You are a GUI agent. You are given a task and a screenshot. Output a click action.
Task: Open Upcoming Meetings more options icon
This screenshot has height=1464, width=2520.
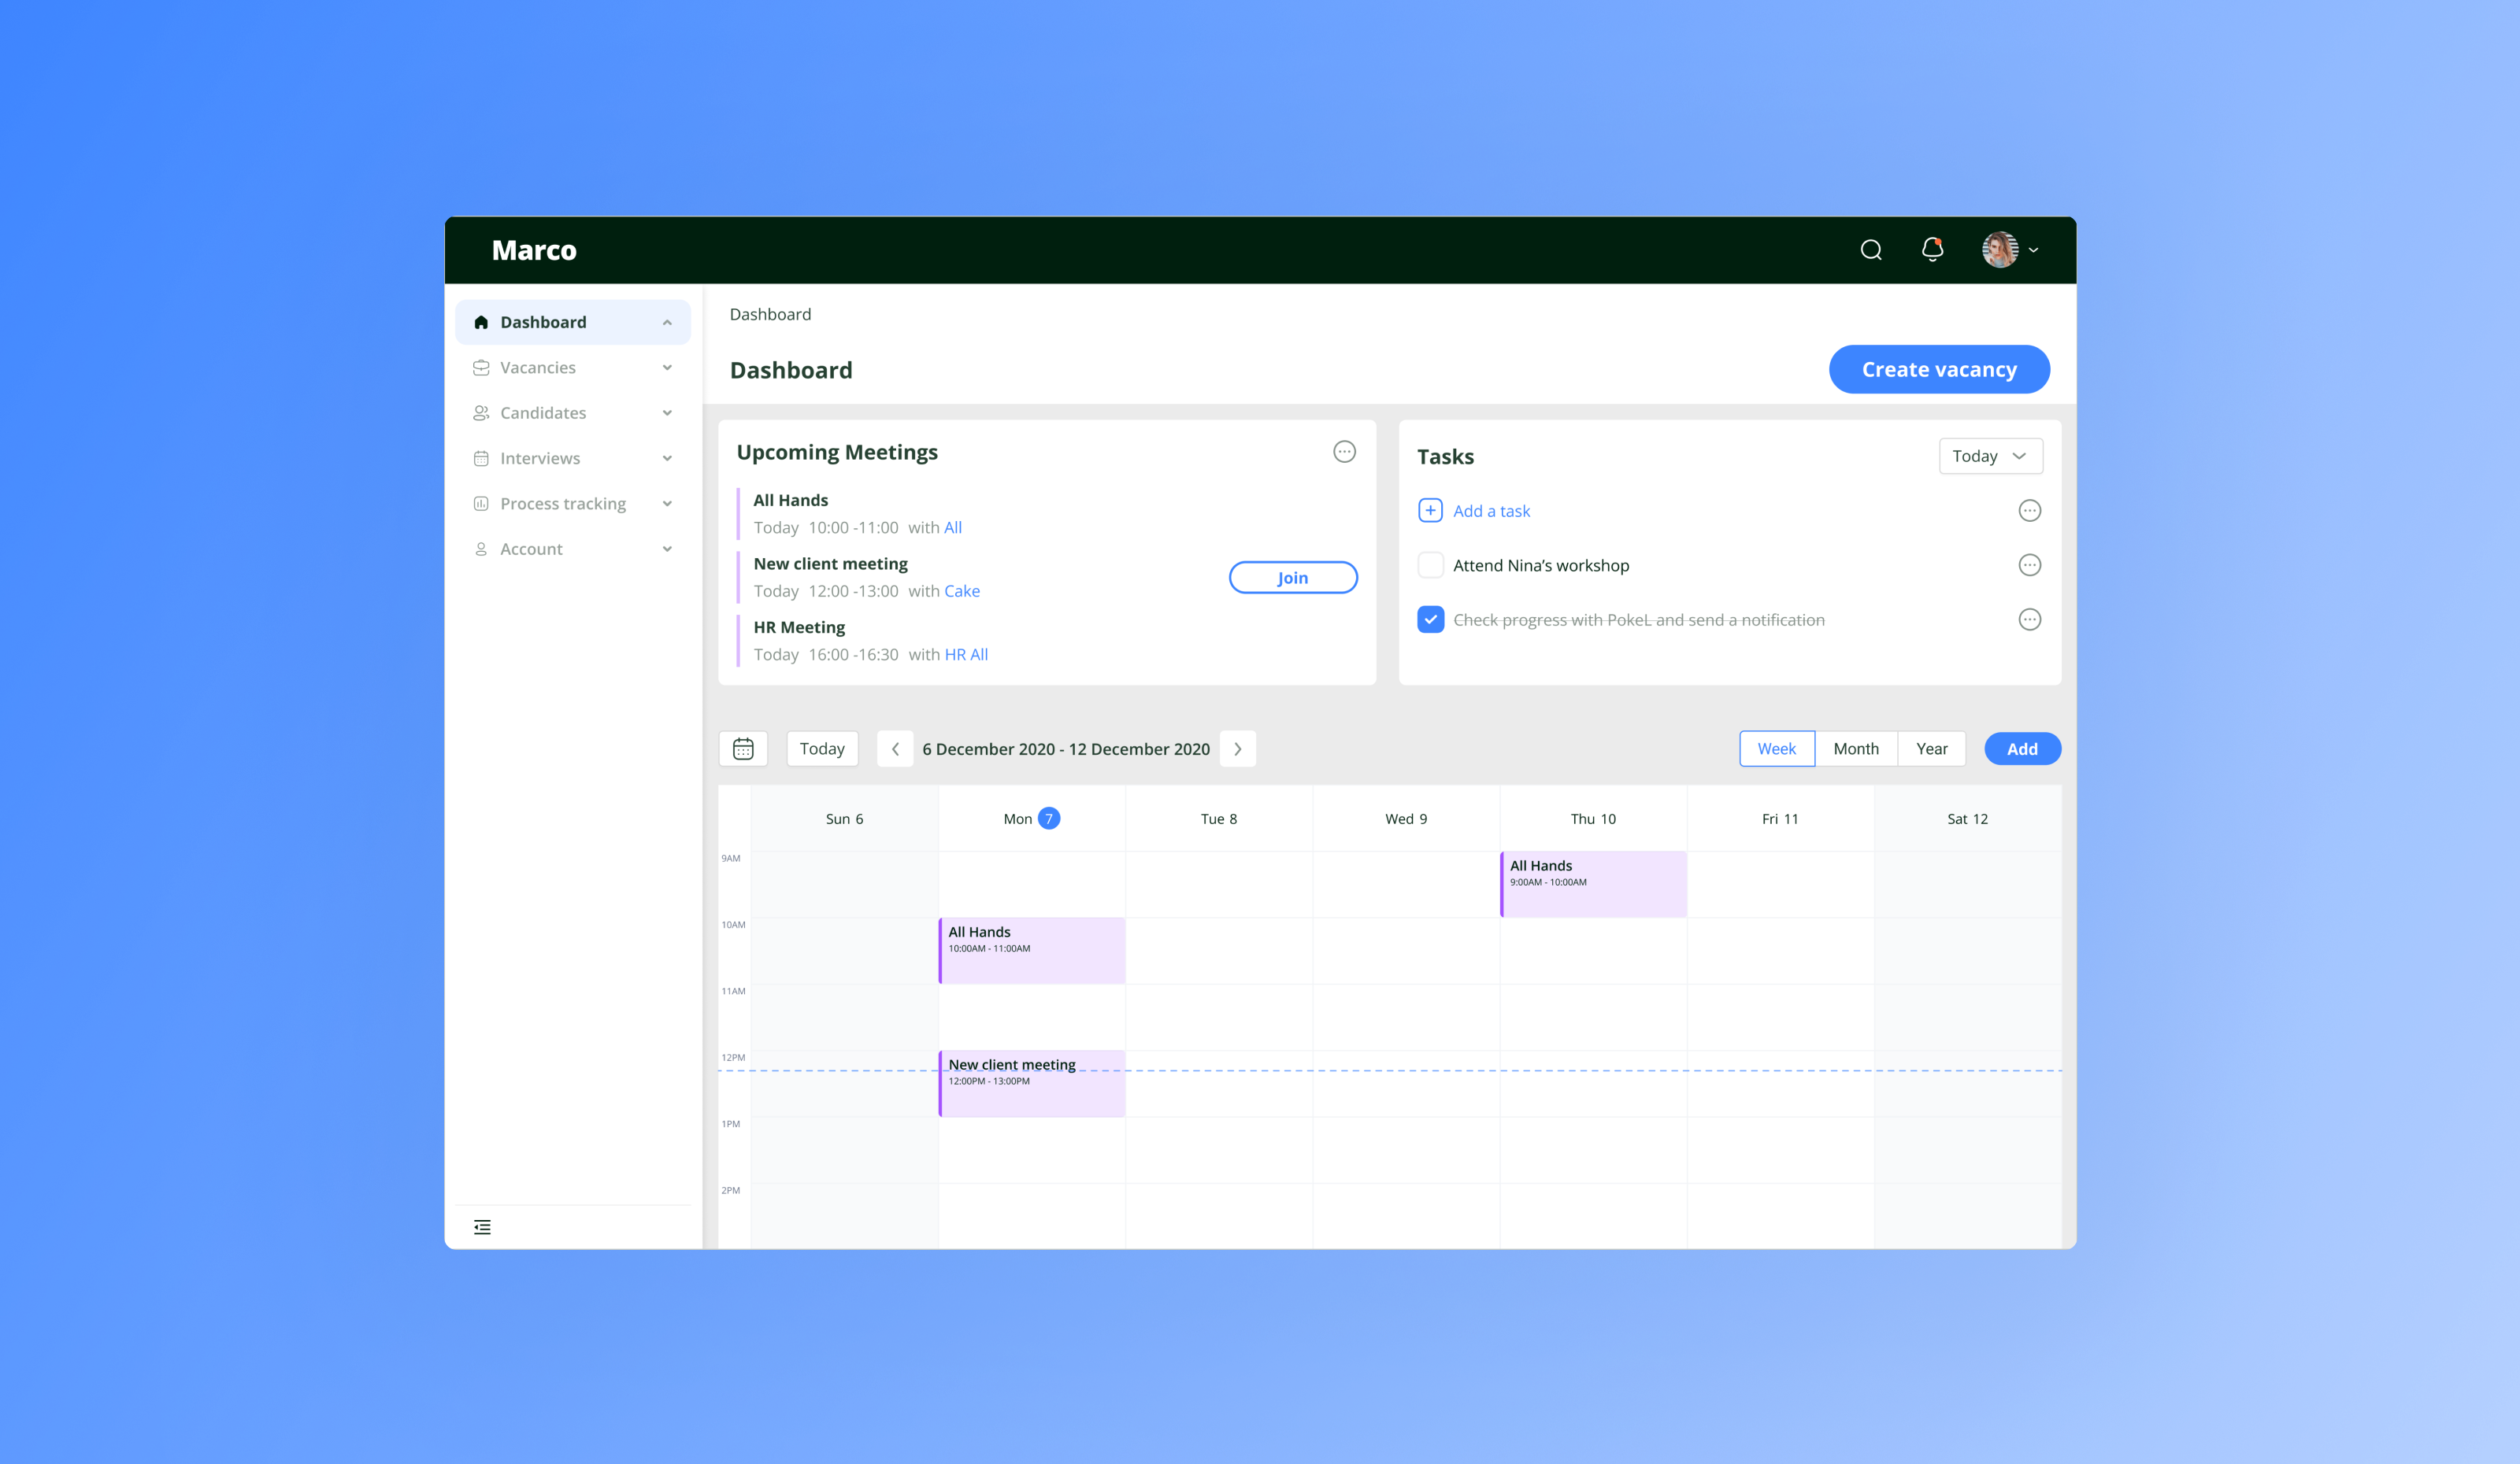point(1344,452)
